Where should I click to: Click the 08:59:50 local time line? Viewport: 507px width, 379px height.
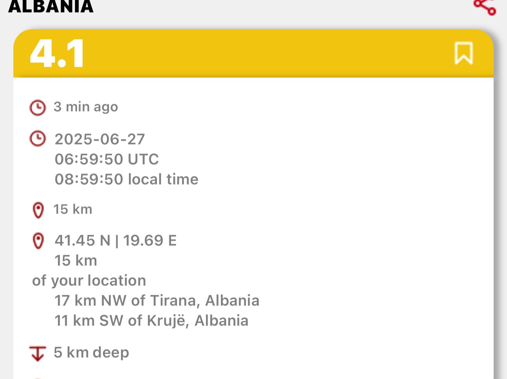[126, 179]
